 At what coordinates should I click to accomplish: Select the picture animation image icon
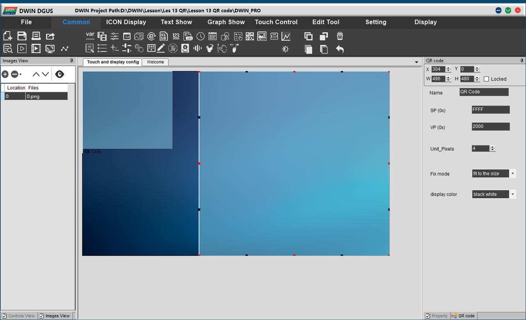coord(139,36)
